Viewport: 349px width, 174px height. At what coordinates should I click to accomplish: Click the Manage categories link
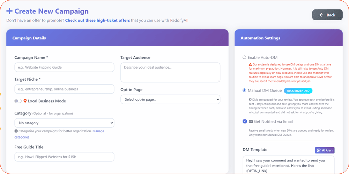(x=98, y=131)
